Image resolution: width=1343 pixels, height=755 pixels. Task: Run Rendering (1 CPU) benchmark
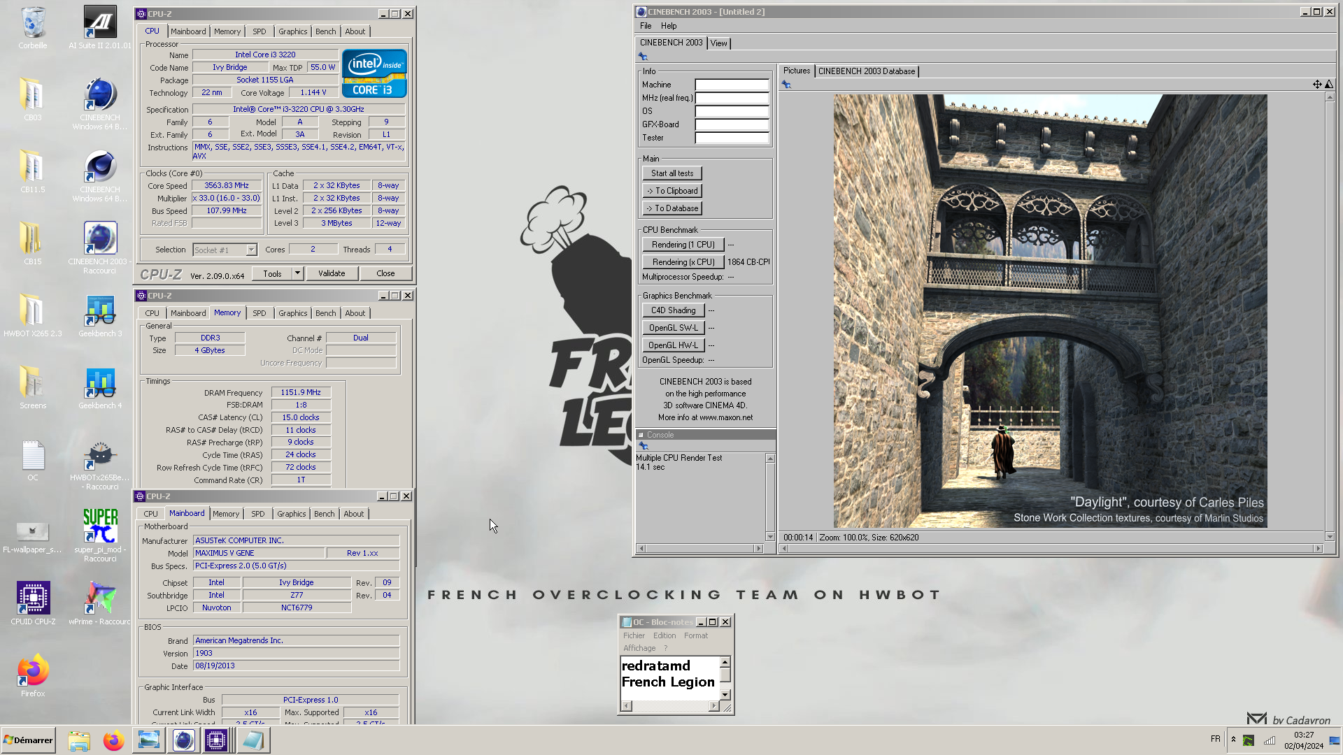coord(683,245)
